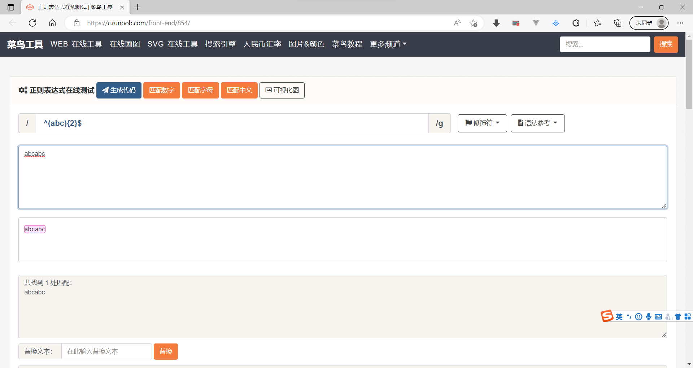Click the 共找到 1 处匹配 result text
The height and width of the screenshot is (368, 693).
click(x=48, y=283)
